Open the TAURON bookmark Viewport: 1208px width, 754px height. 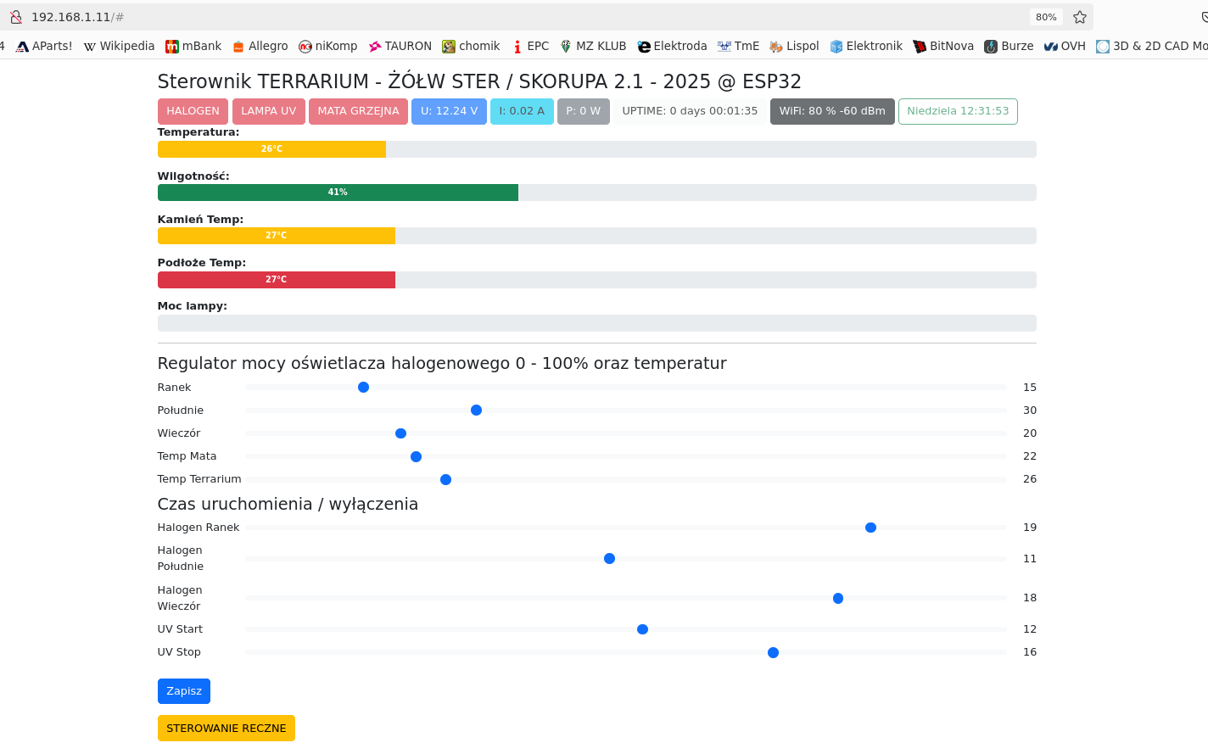click(400, 46)
